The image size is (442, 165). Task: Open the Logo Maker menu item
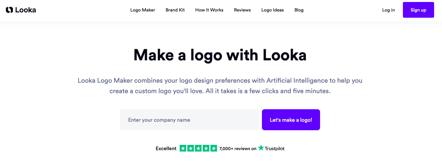143,10
